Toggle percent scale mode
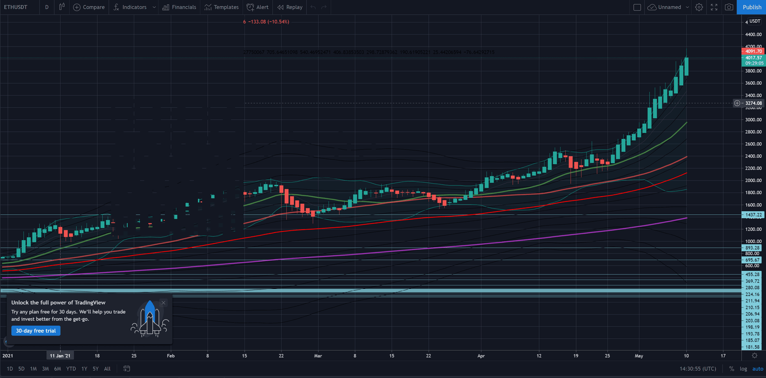The width and height of the screenshot is (766, 378). click(x=732, y=368)
